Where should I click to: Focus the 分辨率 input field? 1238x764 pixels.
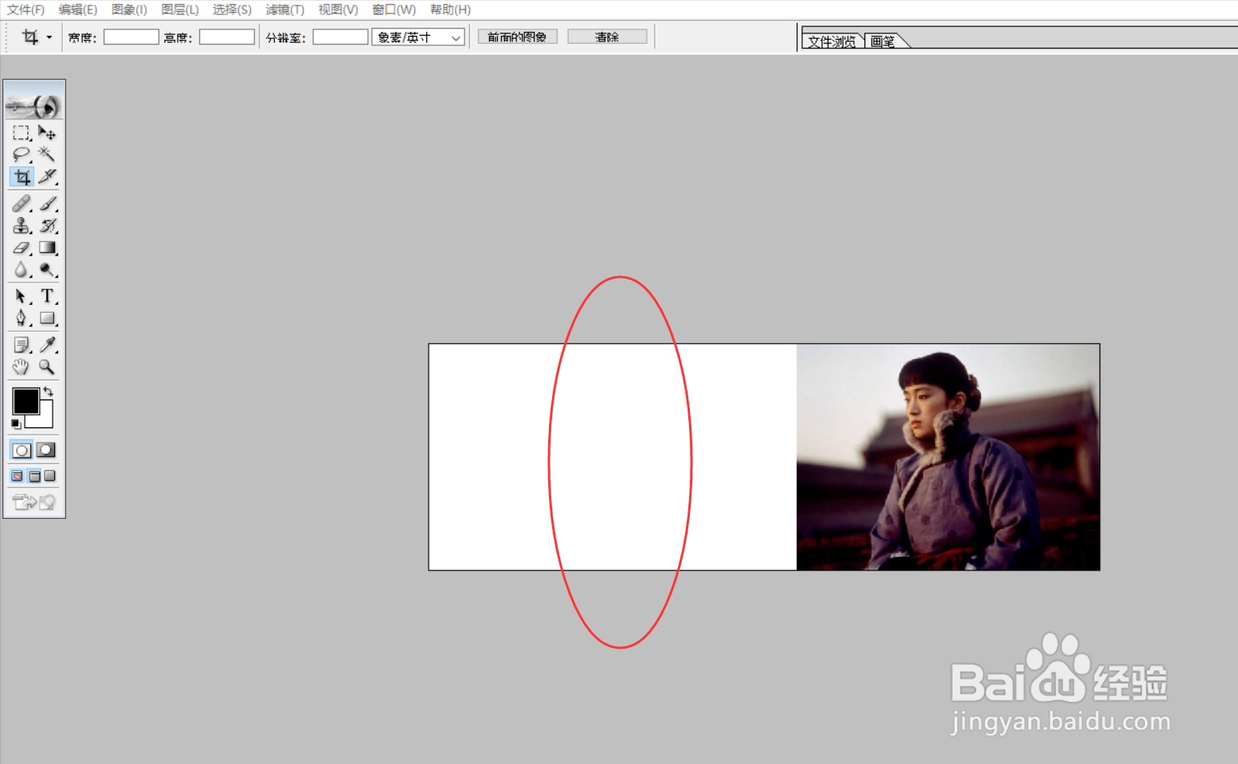coord(340,37)
